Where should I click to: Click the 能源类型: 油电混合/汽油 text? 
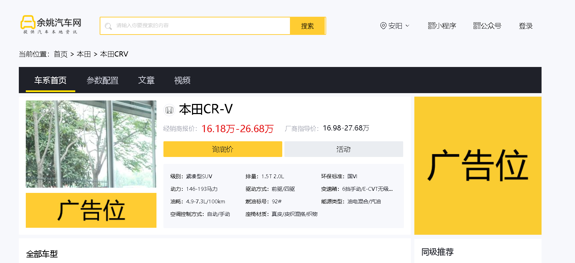tap(351, 202)
